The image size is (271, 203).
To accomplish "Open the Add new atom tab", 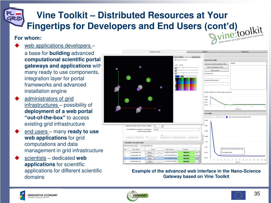I will (196, 57).
